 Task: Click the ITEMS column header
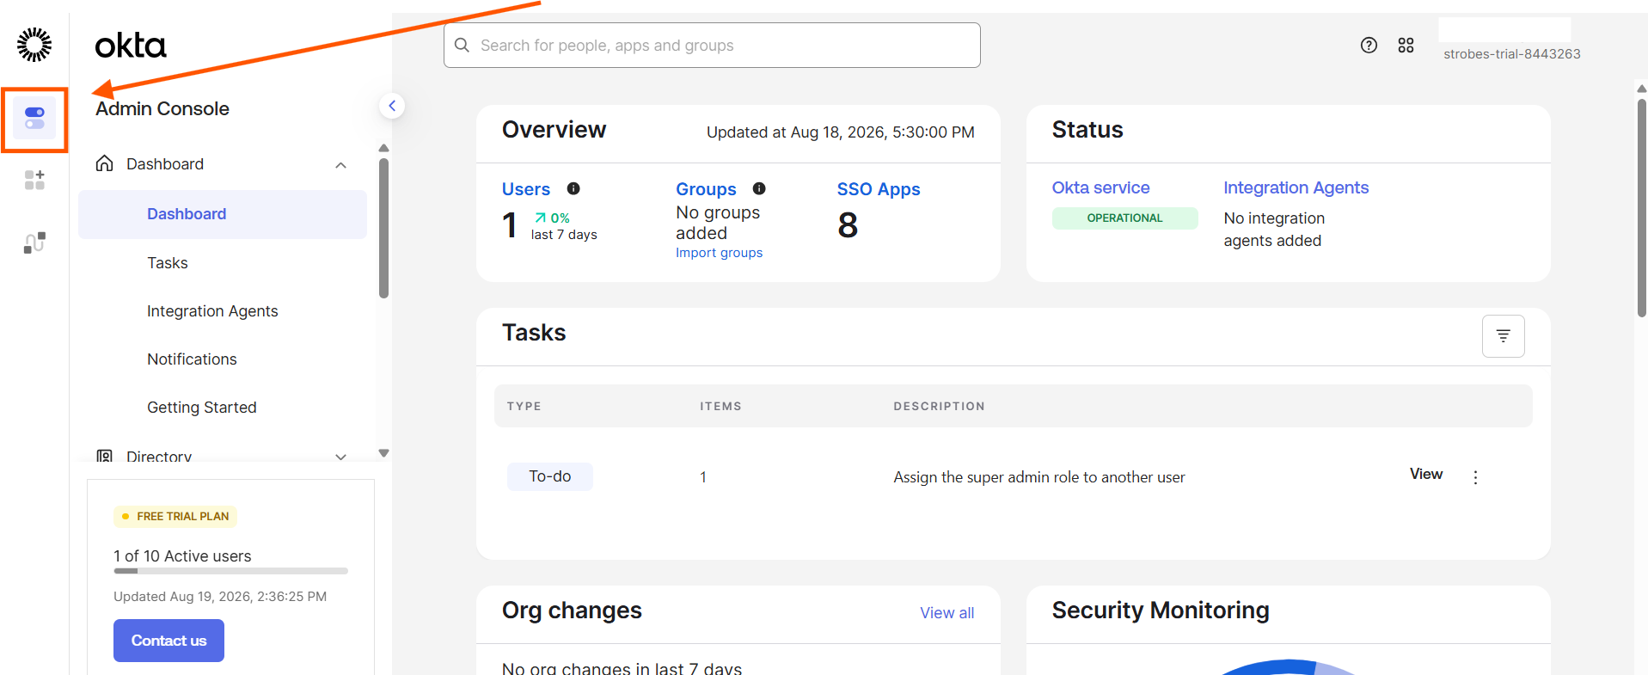pos(720,406)
